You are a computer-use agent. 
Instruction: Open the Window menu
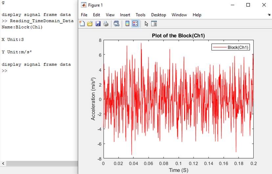point(179,15)
